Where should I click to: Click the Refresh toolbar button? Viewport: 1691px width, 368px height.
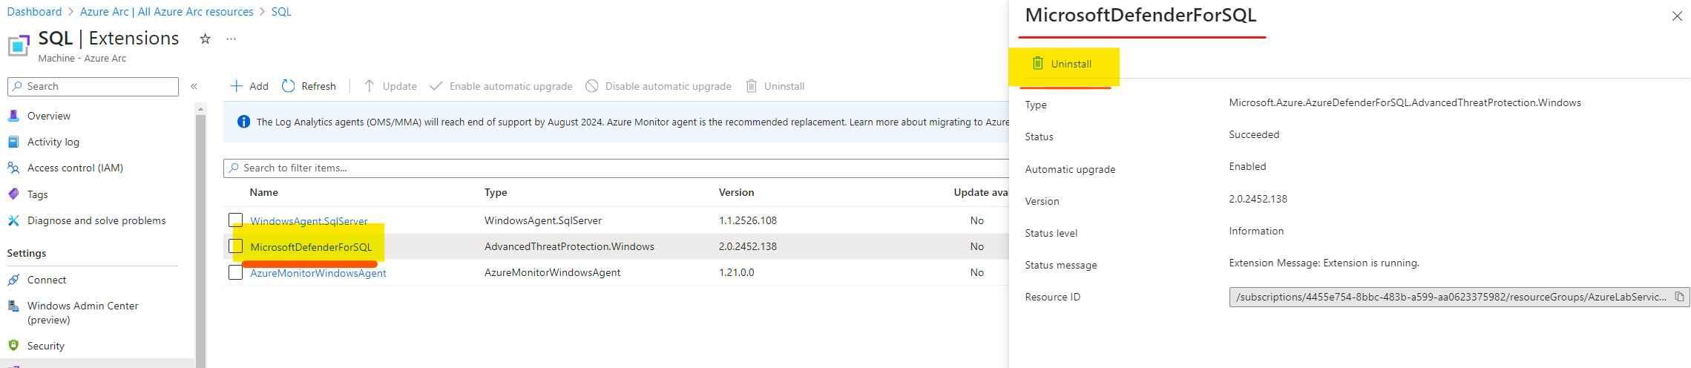click(x=309, y=86)
